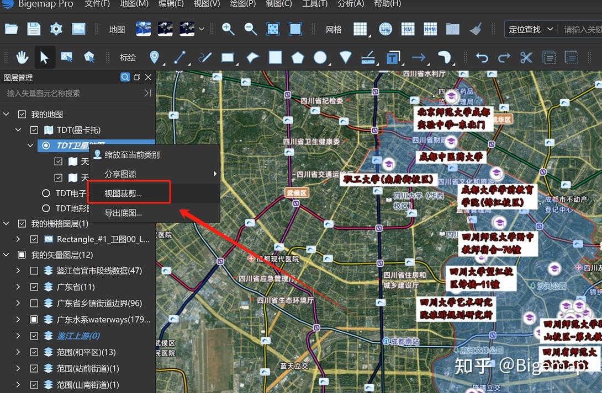This screenshot has width=602, height=393.
Task: Click vector element name search field
Action: [73, 94]
